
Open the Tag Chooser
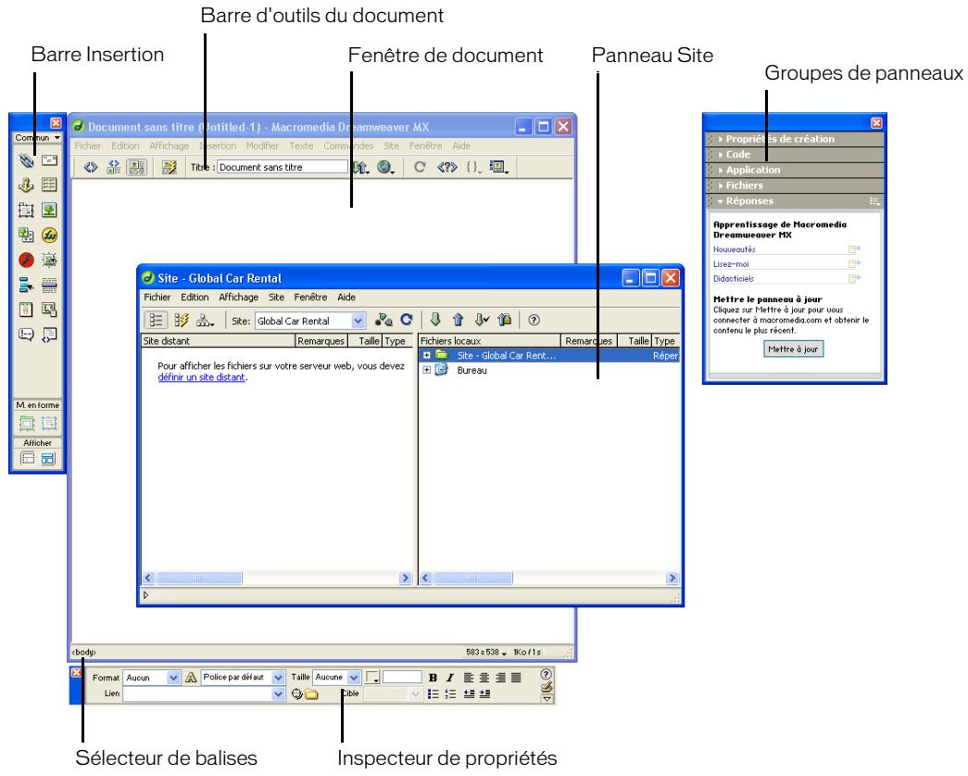49,335
